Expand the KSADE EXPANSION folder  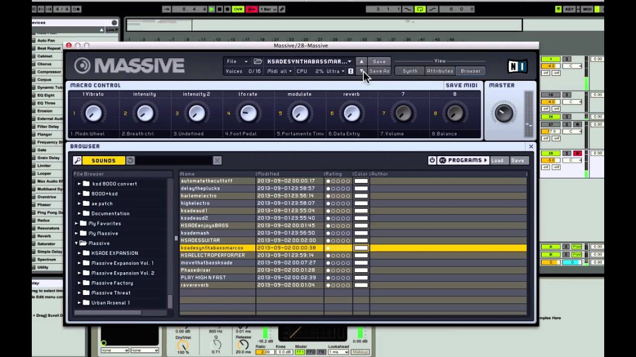(x=79, y=253)
